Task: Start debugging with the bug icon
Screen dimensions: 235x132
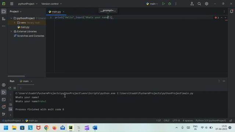Action: pos(170,4)
